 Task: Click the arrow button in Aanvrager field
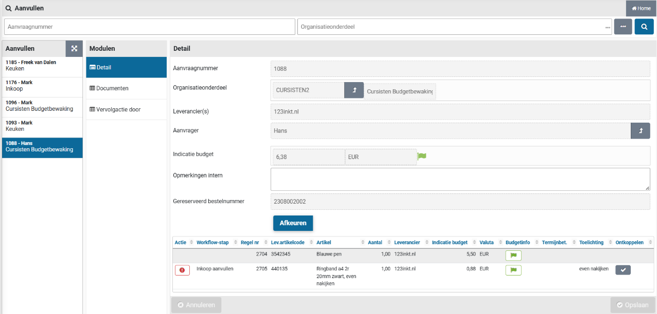(x=640, y=131)
